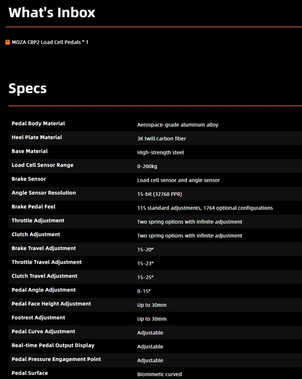Viewport: 302px width, 379px height.
Task: Select the "Pedal Body Material" label
Action: point(38,124)
